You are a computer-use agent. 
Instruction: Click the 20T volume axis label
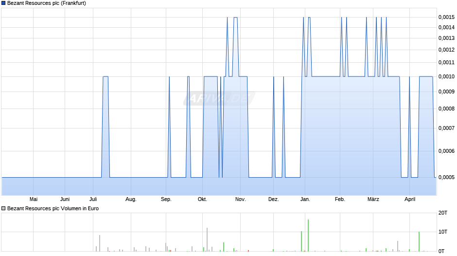click(443, 213)
